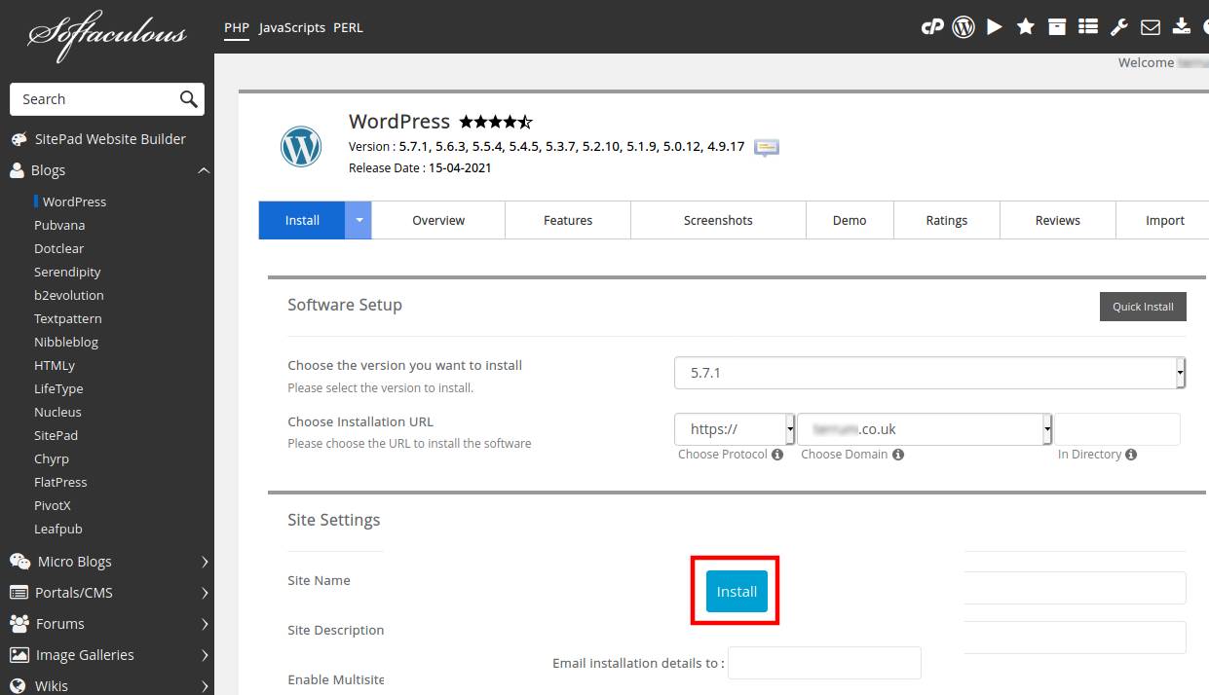Open script demos with the play icon
This screenshot has width=1209, height=695.
(995, 27)
